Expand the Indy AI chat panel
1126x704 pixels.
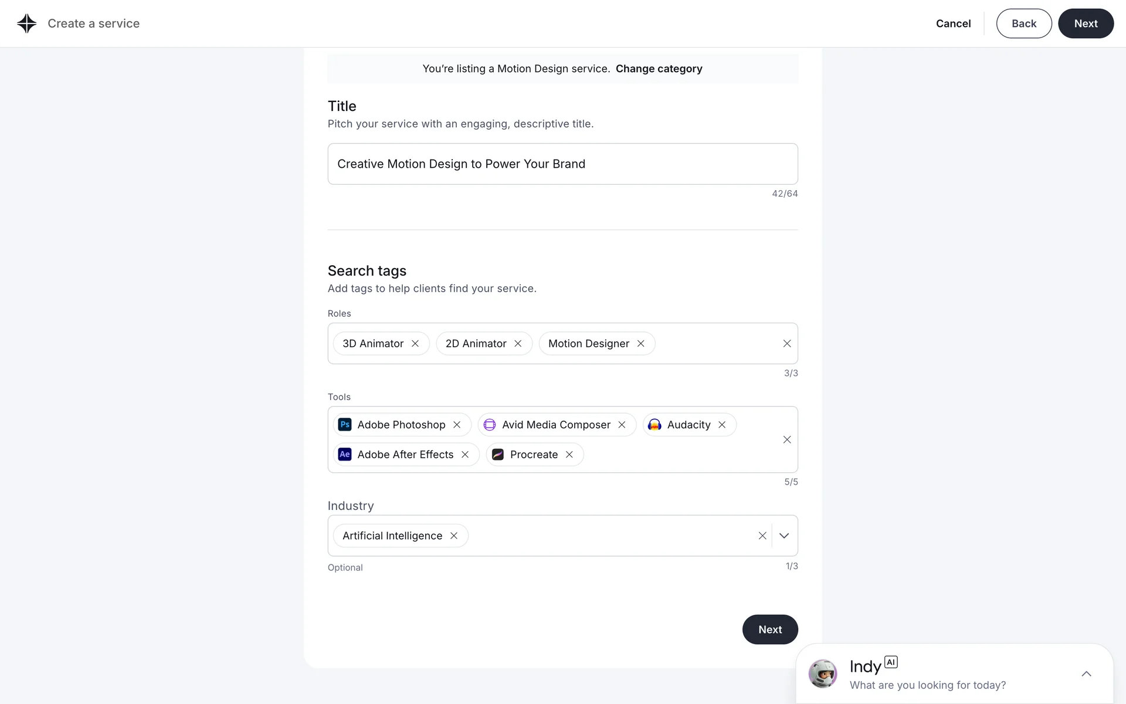[x=1086, y=674]
